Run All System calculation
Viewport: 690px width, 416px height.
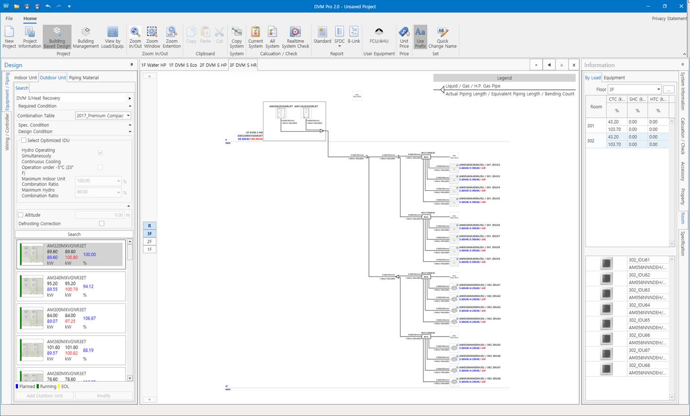[272, 37]
